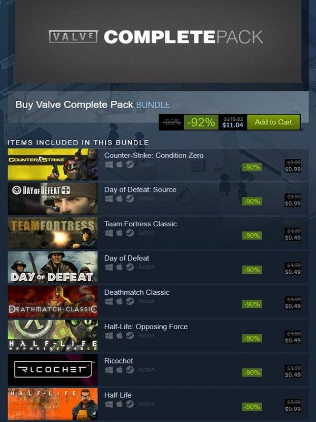Image resolution: width=316 pixels, height=422 pixels.
Task: Click the Windows icon under Day of Defeat
Action: [x=109, y=267]
